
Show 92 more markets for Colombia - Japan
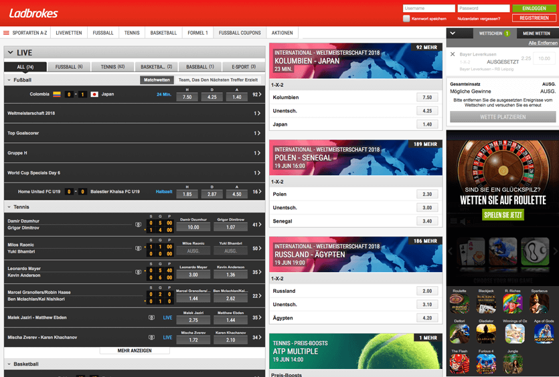tap(256, 94)
